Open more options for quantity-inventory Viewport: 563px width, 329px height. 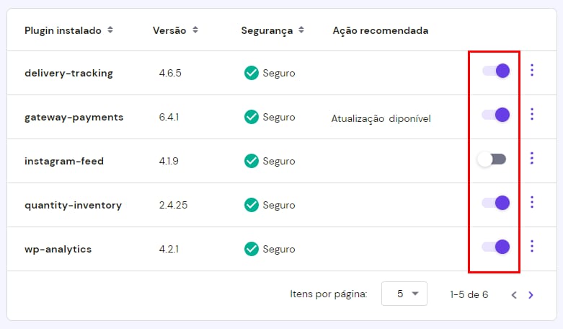pos(532,202)
